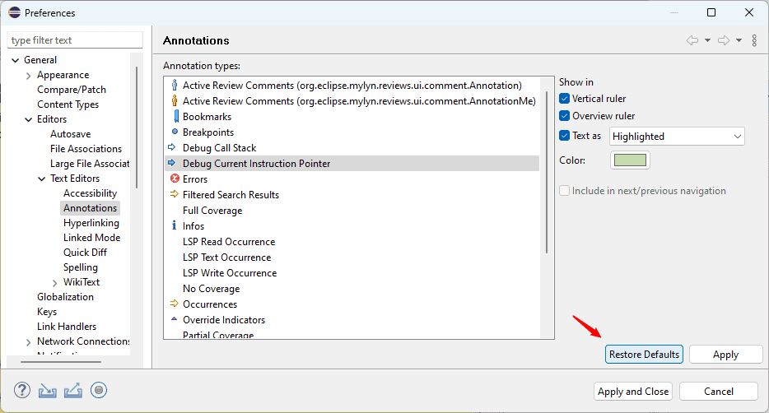
Task: Click the oomph preference recorder icon
Action: (x=99, y=390)
